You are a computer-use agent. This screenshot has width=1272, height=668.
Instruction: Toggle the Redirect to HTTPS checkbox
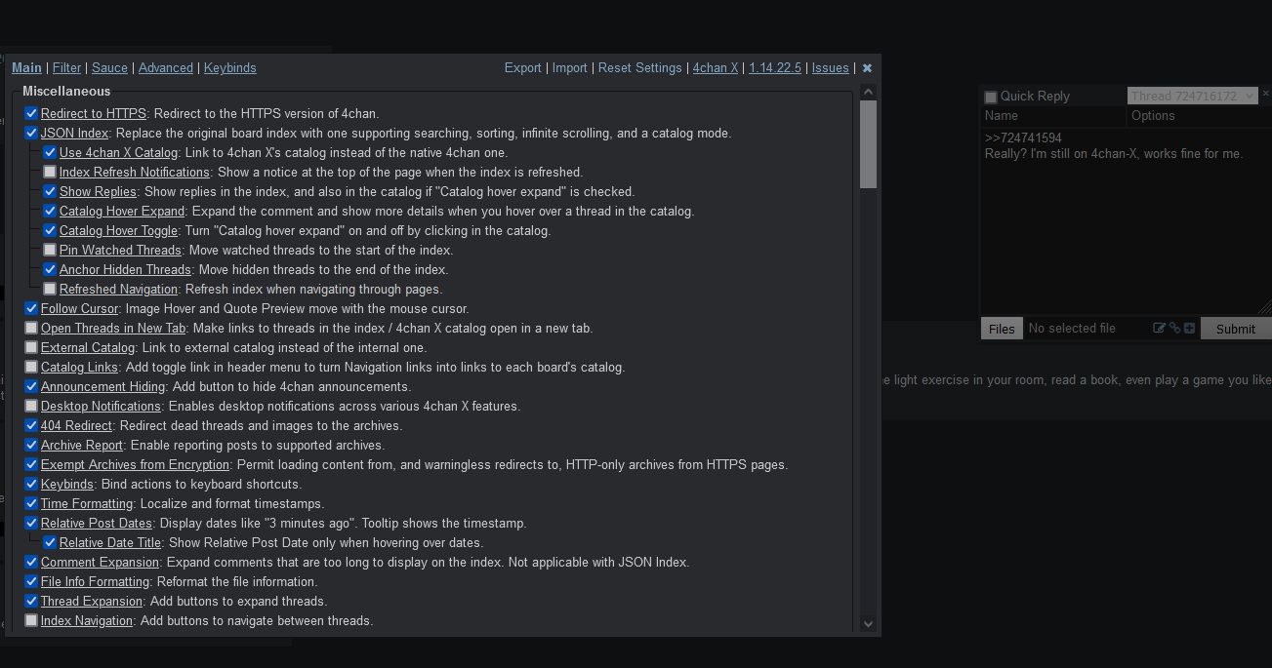click(31, 113)
